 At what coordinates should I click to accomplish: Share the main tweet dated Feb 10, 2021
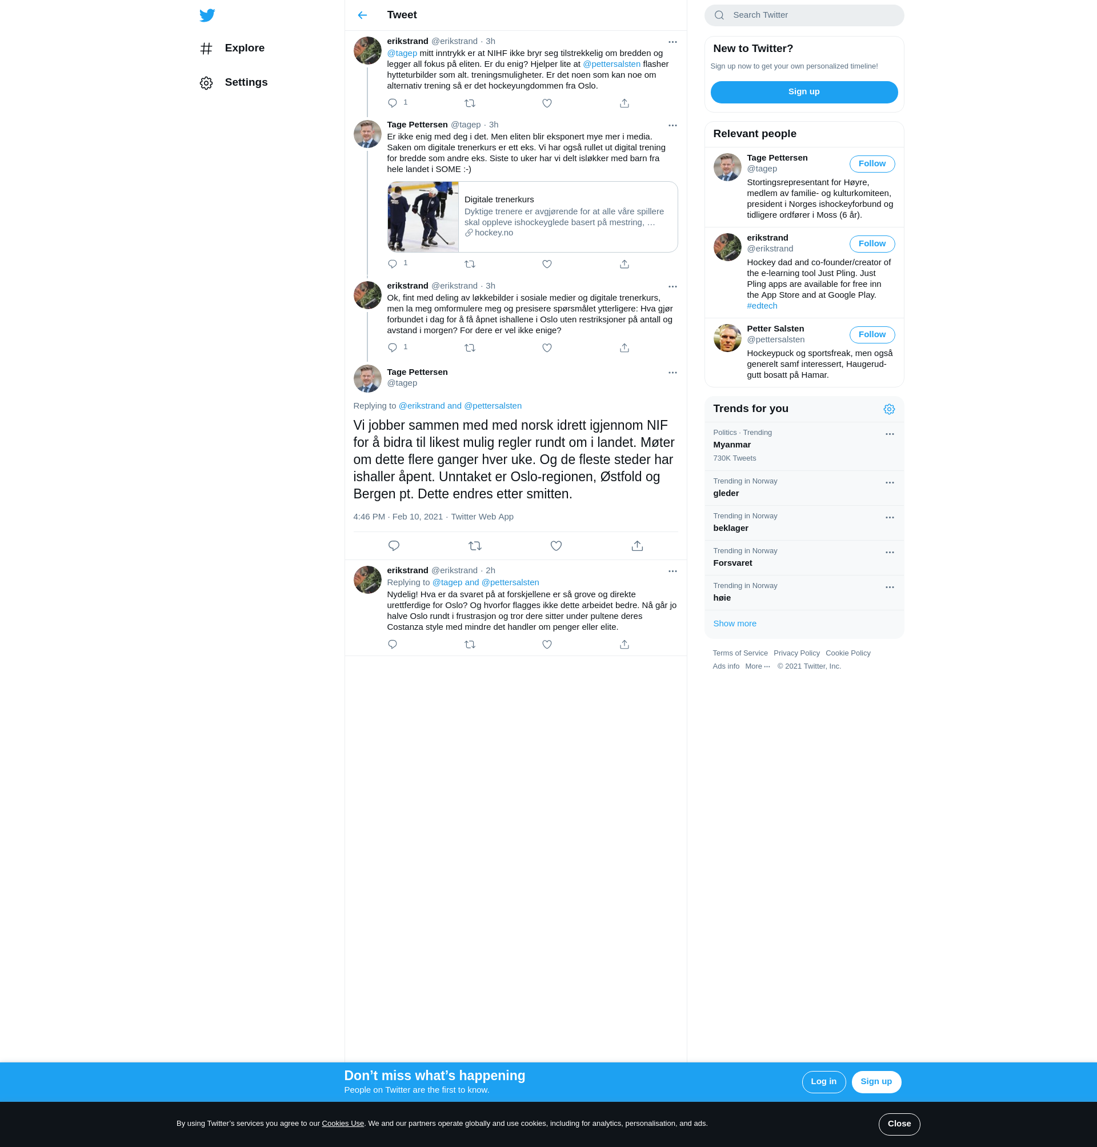(638, 546)
